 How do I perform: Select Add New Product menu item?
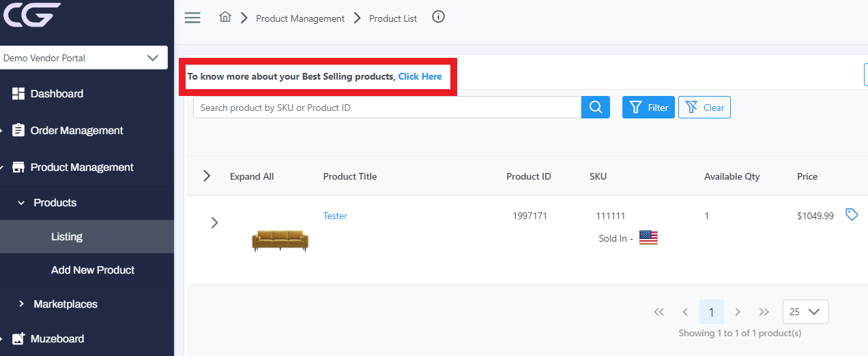pos(93,270)
